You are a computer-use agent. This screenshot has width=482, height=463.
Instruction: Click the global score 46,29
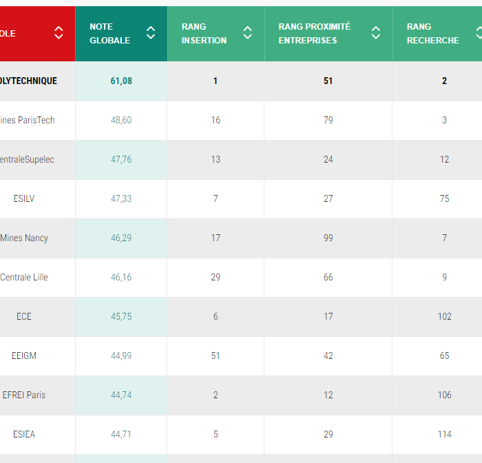[121, 238]
